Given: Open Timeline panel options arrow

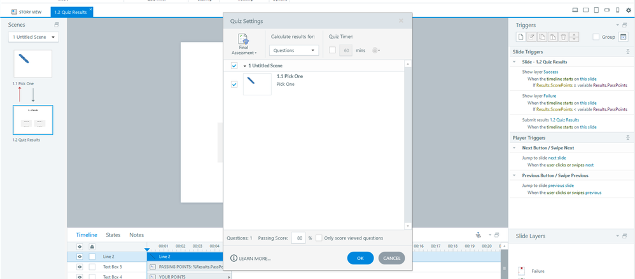Looking at the screenshot, I should coord(490,235).
